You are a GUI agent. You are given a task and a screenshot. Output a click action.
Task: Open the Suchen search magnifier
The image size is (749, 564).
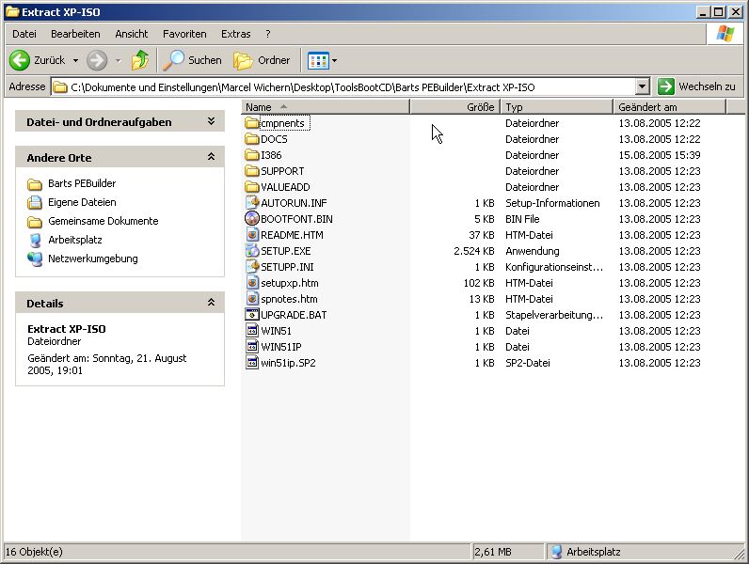[x=173, y=60]
